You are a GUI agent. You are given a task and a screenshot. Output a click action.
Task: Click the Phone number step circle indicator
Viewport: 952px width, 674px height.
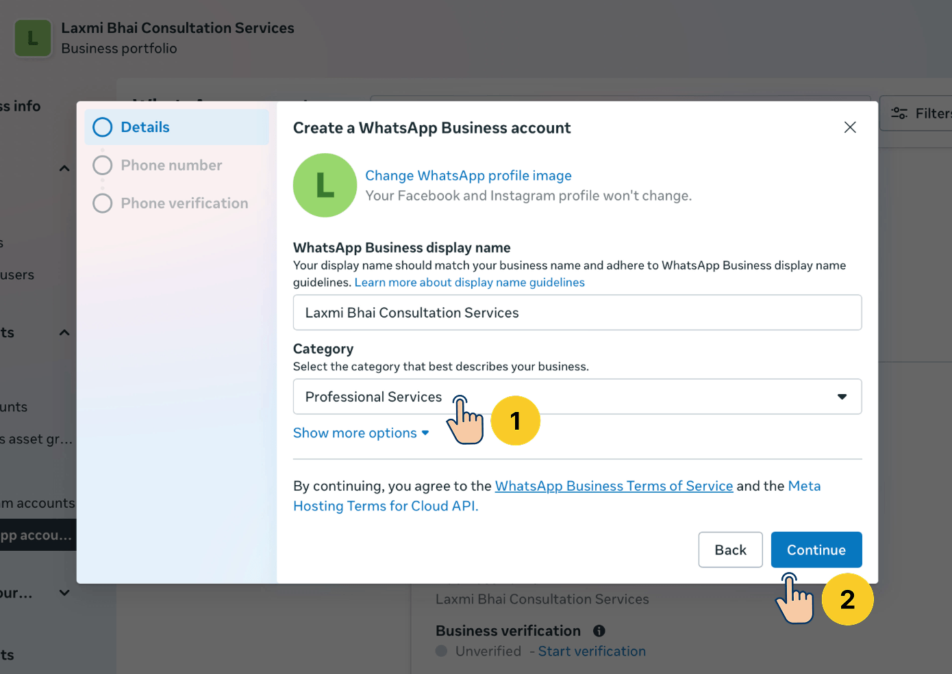click(103, 166)
